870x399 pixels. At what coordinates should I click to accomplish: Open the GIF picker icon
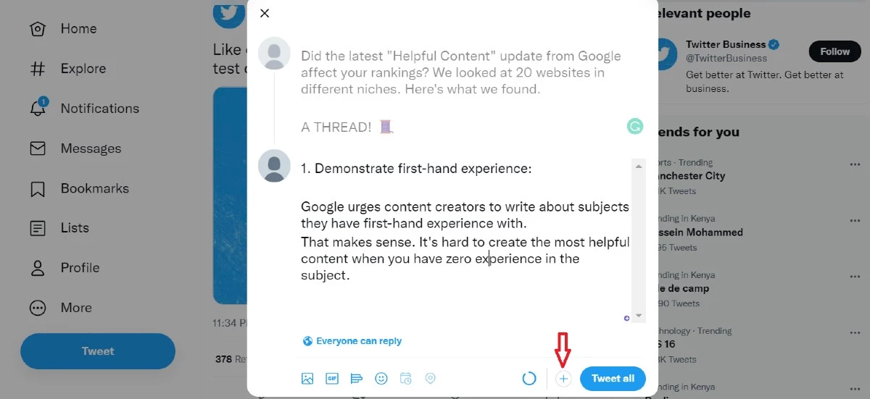coord(332,378)
